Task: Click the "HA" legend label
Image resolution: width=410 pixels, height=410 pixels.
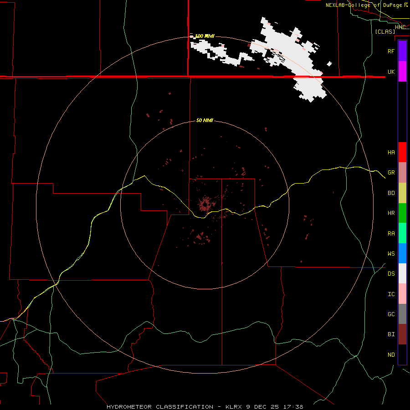Action: point(391,152)
